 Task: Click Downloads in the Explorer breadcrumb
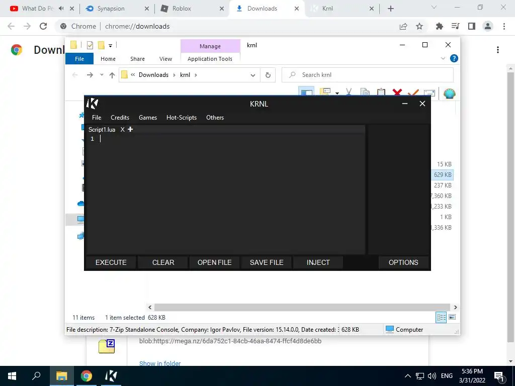pyautogui.click(x=153, y=75)
